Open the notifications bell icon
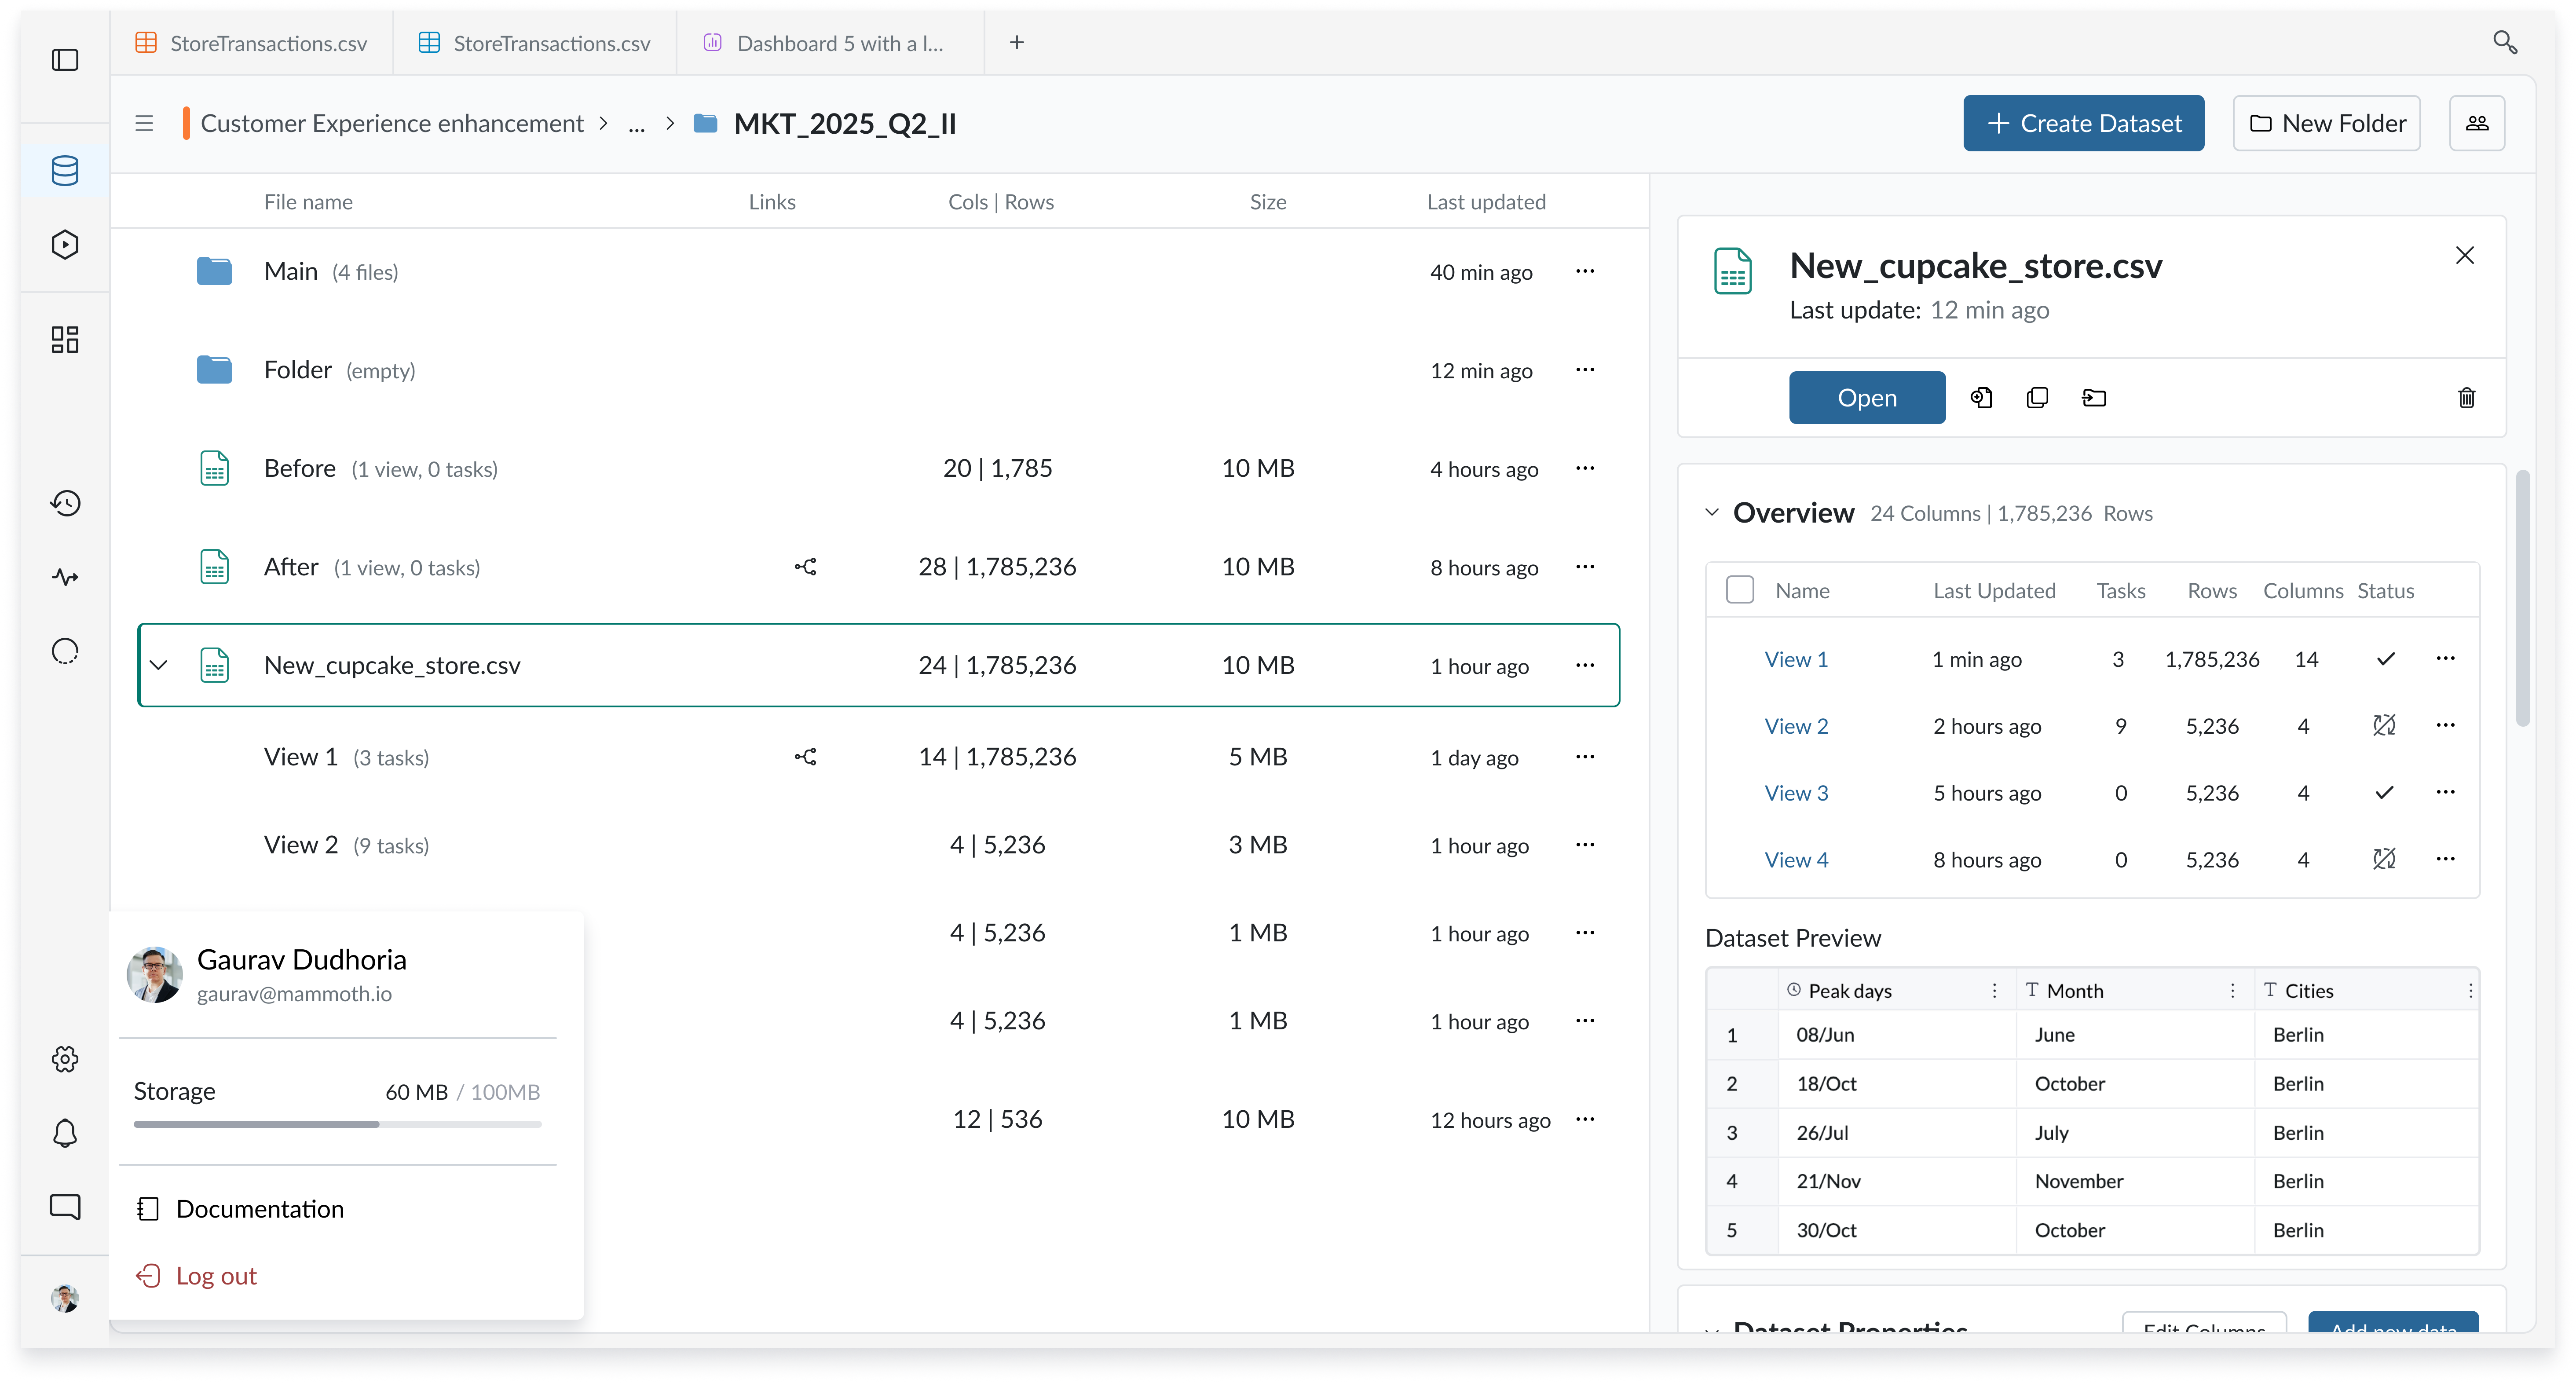Screen dimensions: 2576x1383 pyautogui.click(x=65, y=1133)
